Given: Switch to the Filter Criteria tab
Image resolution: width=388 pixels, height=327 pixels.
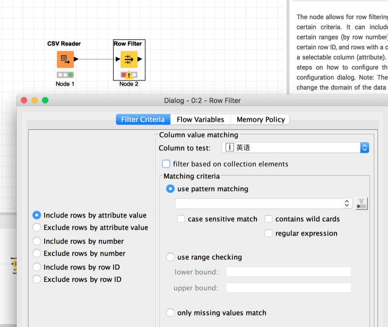Looking at the screenshot, I should pyautogui.click(x=143, y=119).
